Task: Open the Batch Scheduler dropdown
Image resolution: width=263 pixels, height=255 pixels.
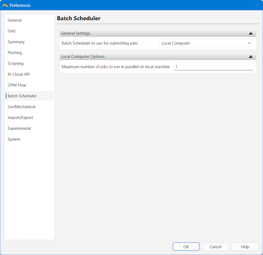Action: 206,43
